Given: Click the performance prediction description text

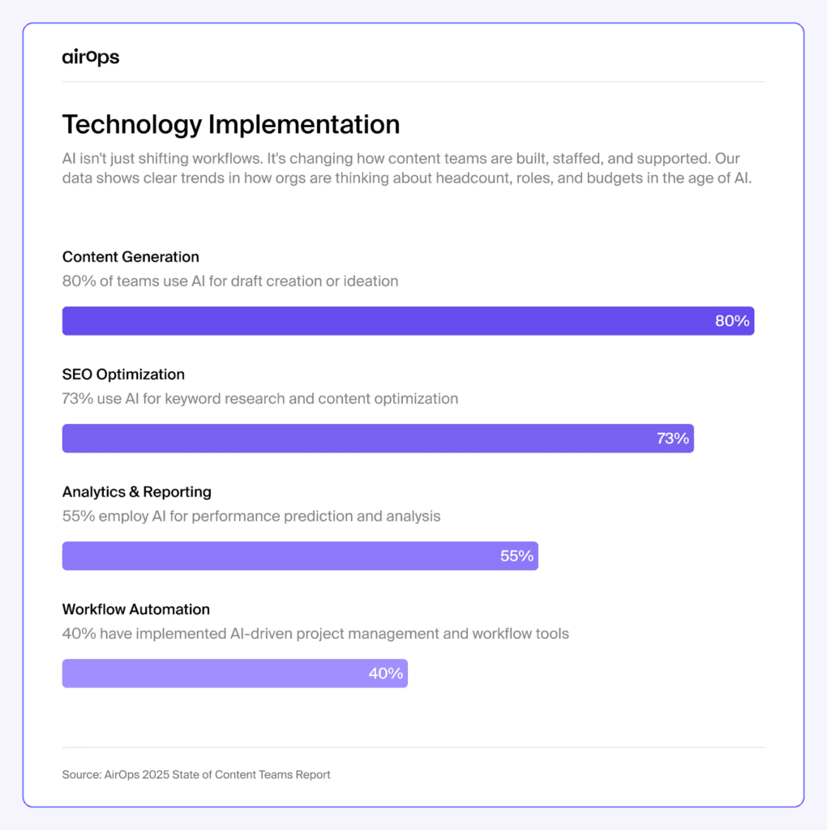Looking at the screenshot, I should pos(251,516).
